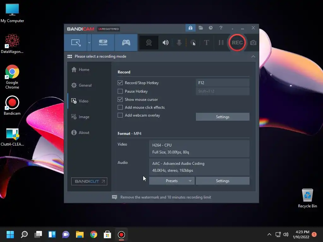This screenshot has width=323, height=242.
Task: Uncheck Show mouse cursor
Action: tap(120, 99)
